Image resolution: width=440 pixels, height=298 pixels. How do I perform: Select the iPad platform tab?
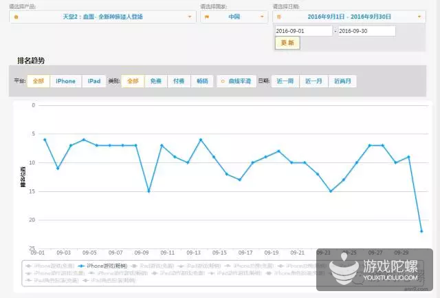click(x=94, y=81)
